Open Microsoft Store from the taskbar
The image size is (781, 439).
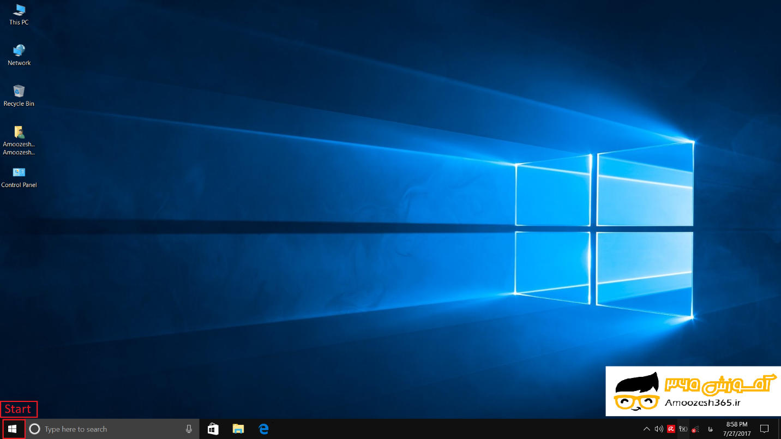tap(213, 429)
